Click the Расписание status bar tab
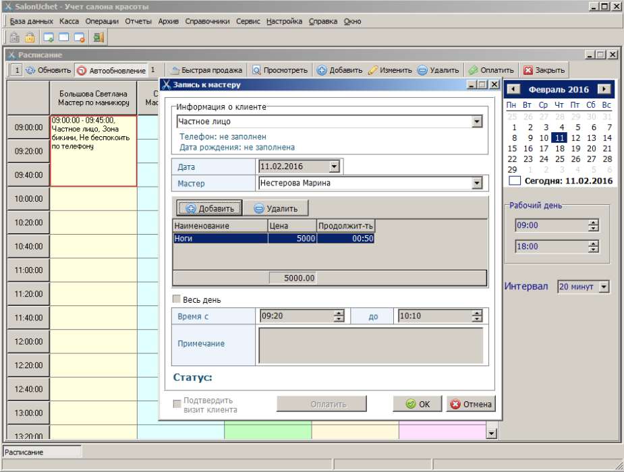The width and height of the screenshot is (624, 472). pyautogui.click(x=42, y=452)
